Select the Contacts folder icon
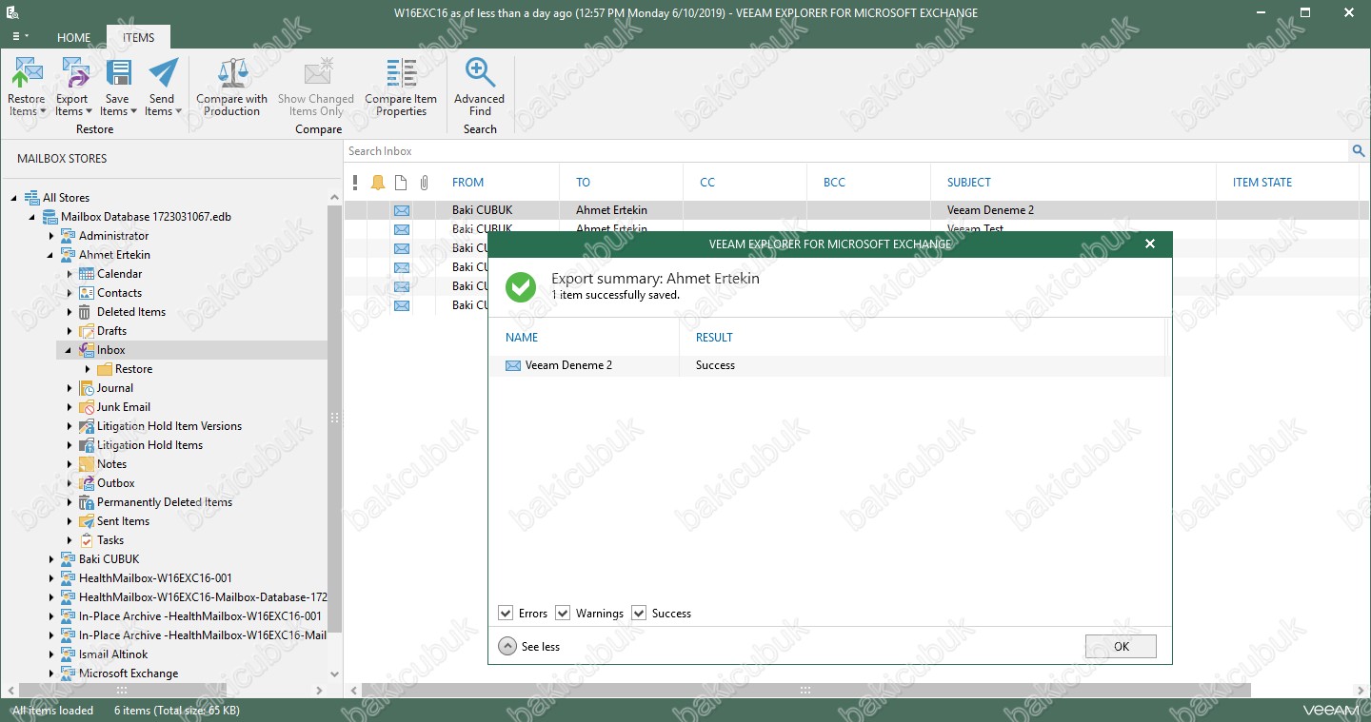This screenshot has width=1371, height=722. [87, 293]
